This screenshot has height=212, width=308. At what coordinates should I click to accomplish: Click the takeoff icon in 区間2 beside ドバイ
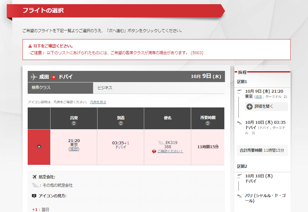pos(239,176)
